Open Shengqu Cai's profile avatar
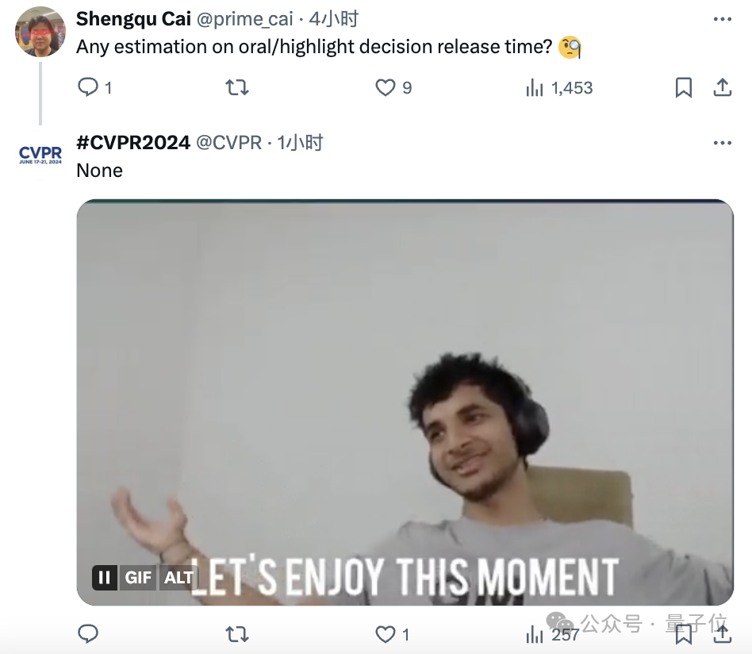The height and width of the screenshot is (654, 752). 40,32
